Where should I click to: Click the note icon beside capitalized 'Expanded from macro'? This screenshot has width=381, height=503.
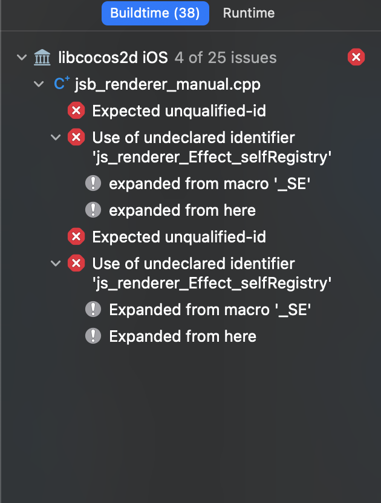(x=93, y=310)
